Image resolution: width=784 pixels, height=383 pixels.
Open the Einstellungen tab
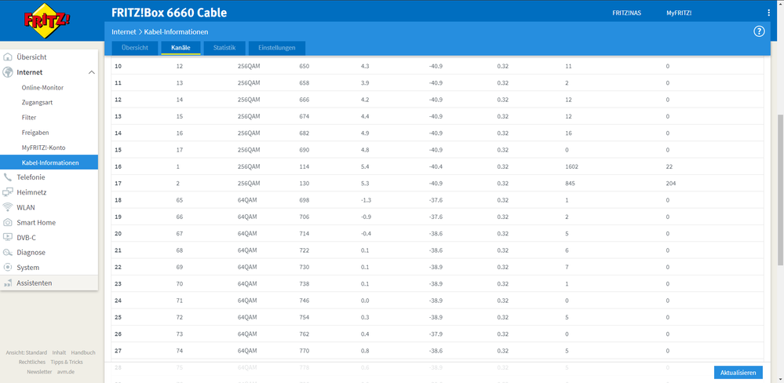point(277,48)
